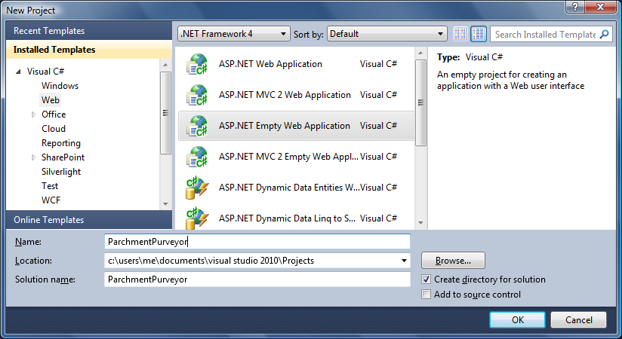Image resolution: width=622 pixels, height=339 pixels.
Task: Click template list scroll up arrow
Action: tap(420, 53)
